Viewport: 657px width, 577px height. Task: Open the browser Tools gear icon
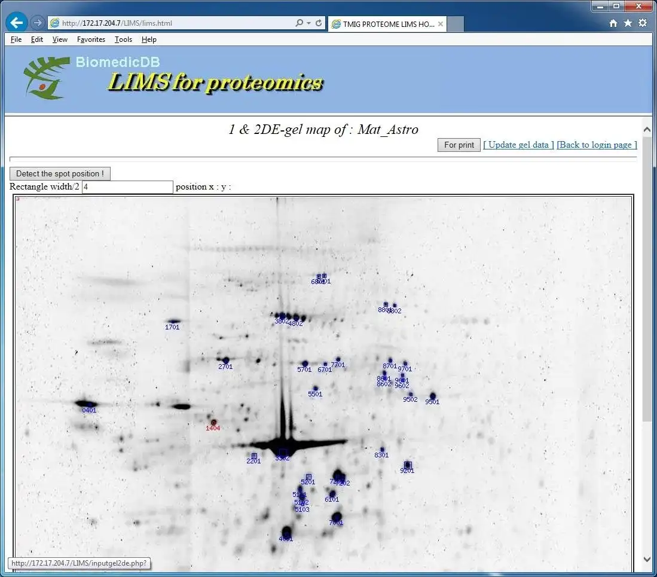coord(642,23)
